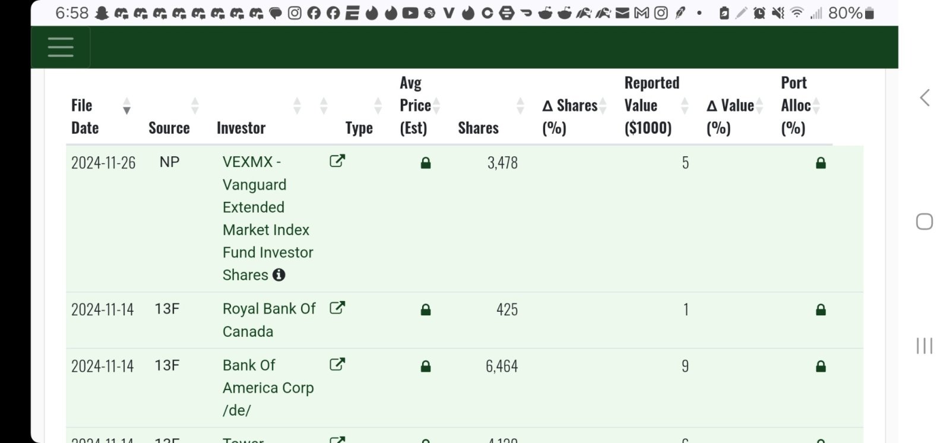Tap the Android recent apps button

click(x=924, y=346)
